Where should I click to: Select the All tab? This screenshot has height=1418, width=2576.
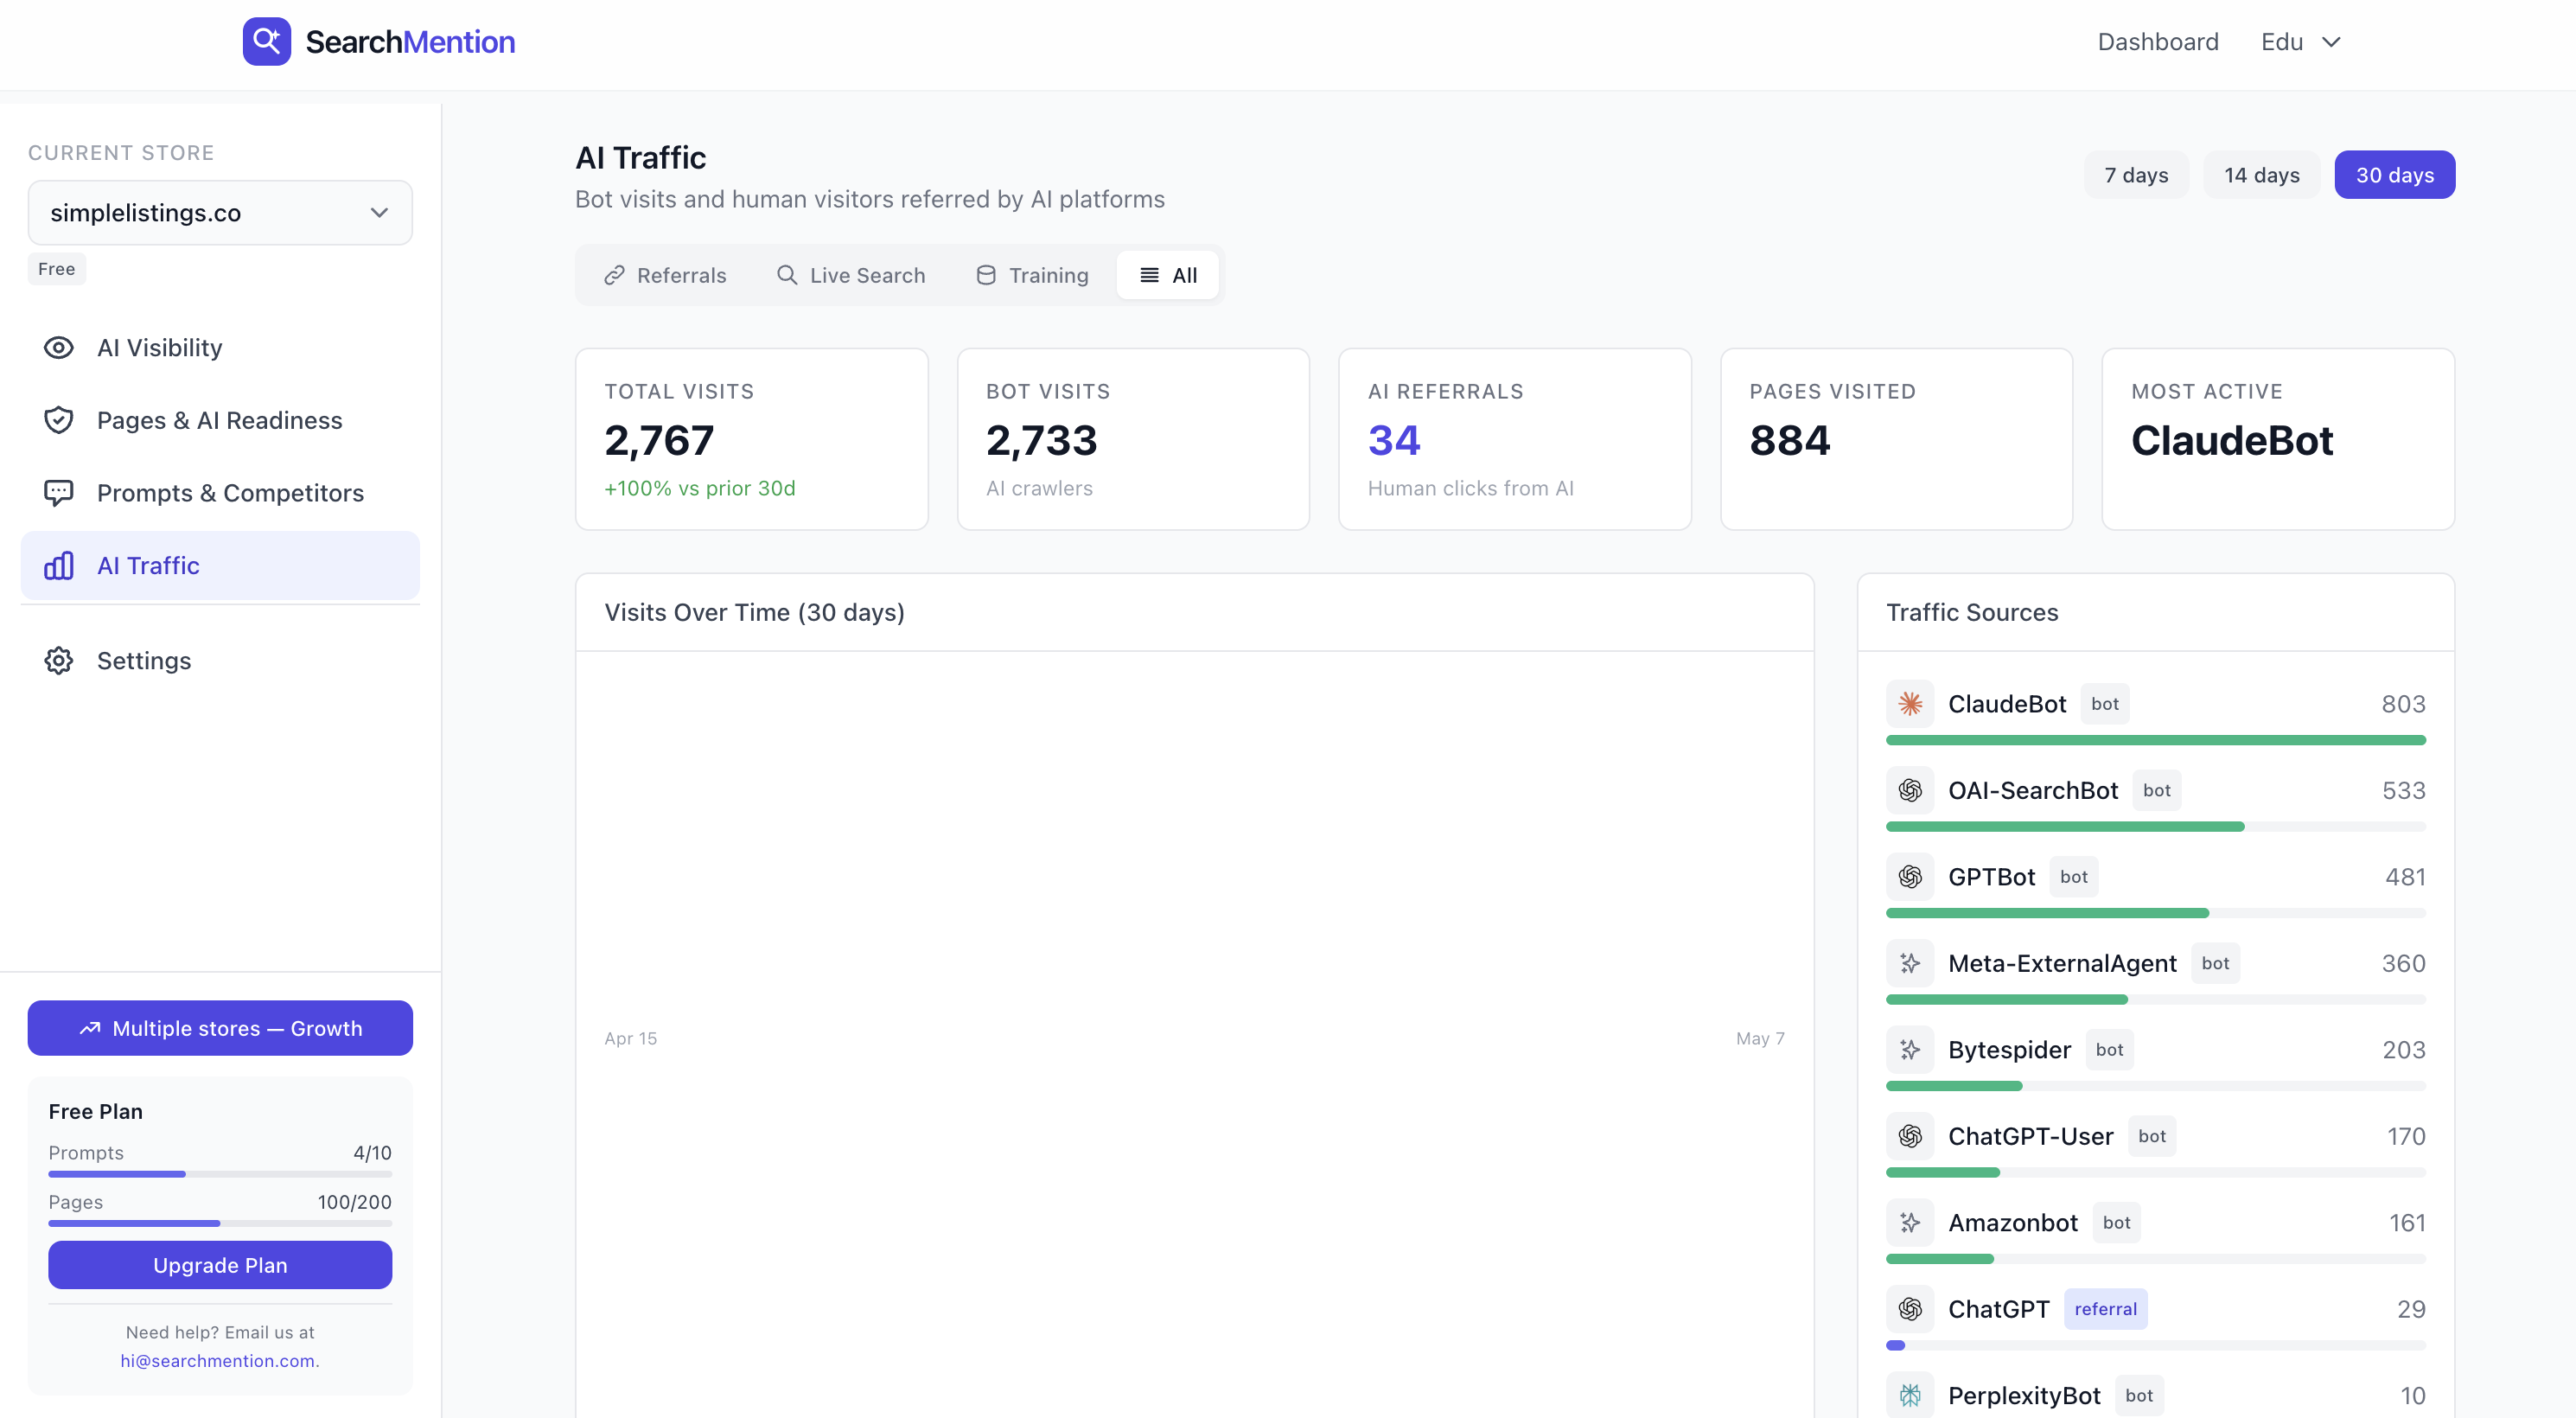pos(1168,275)
